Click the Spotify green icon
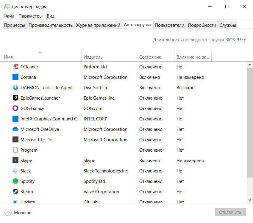Image resolution: width=253 pixels, height=223 pixels. [15, 181]
